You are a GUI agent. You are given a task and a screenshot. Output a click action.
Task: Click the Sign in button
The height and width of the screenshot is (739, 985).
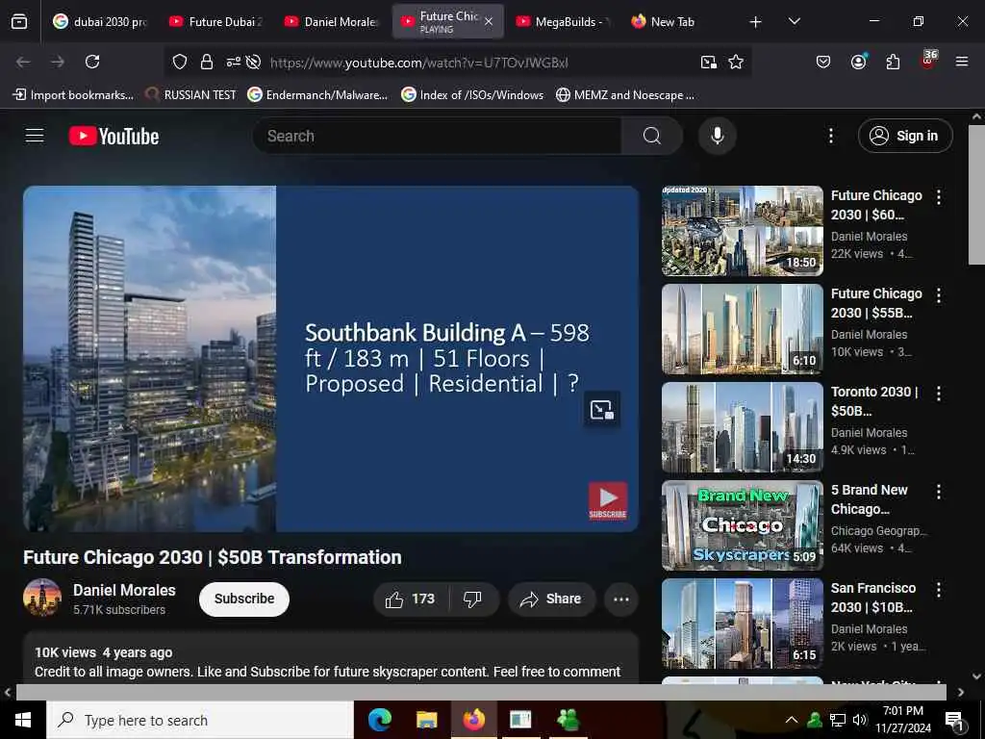(905, 136)
